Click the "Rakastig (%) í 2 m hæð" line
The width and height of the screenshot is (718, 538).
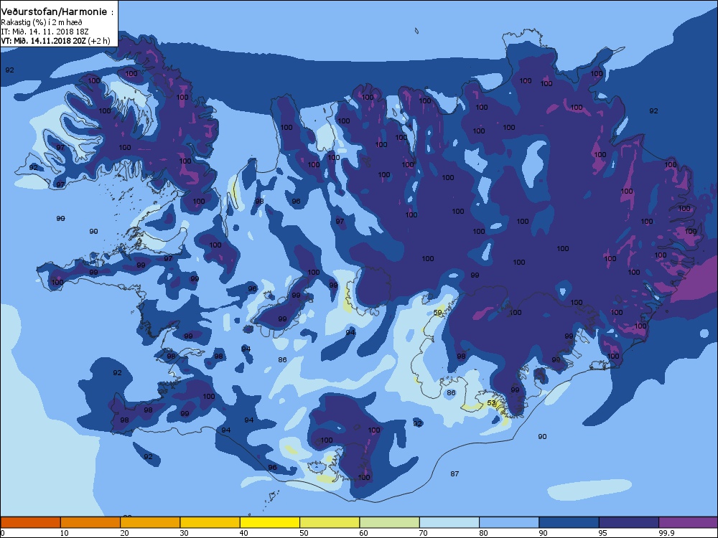pyautogui.click(x=41, y=22)
